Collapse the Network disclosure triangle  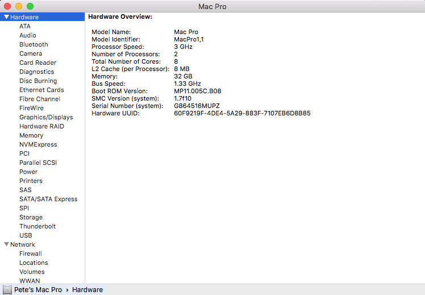point(6,244)
